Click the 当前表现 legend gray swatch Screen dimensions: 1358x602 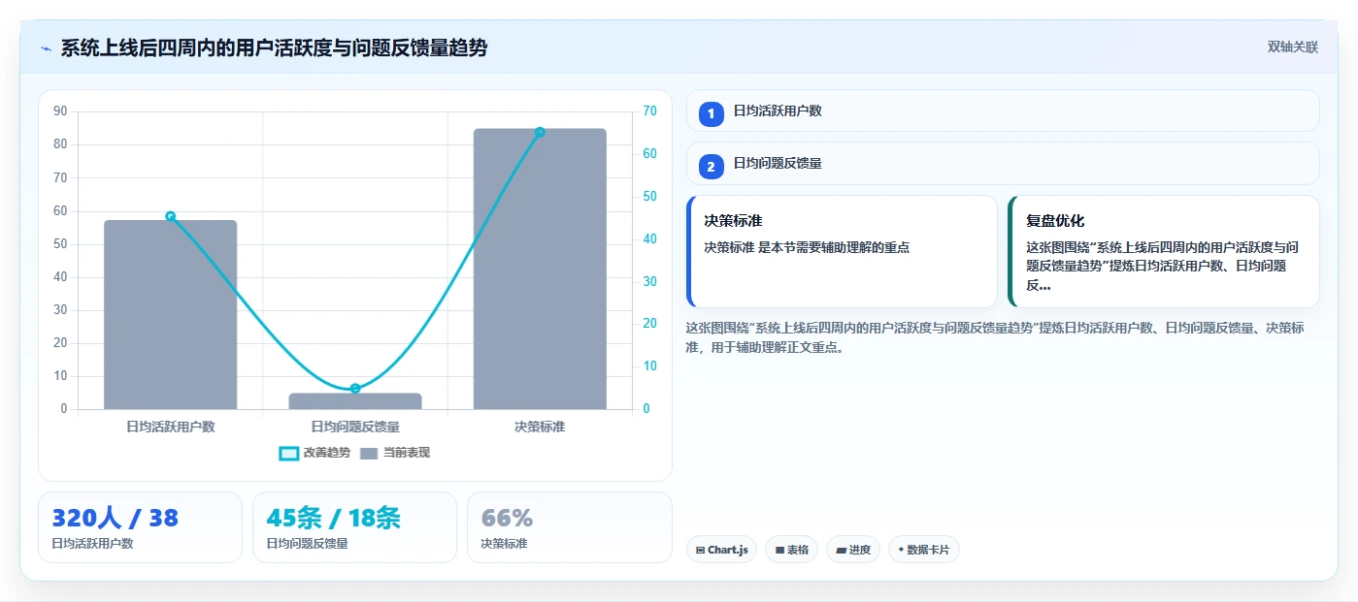(x=369, y=454)
